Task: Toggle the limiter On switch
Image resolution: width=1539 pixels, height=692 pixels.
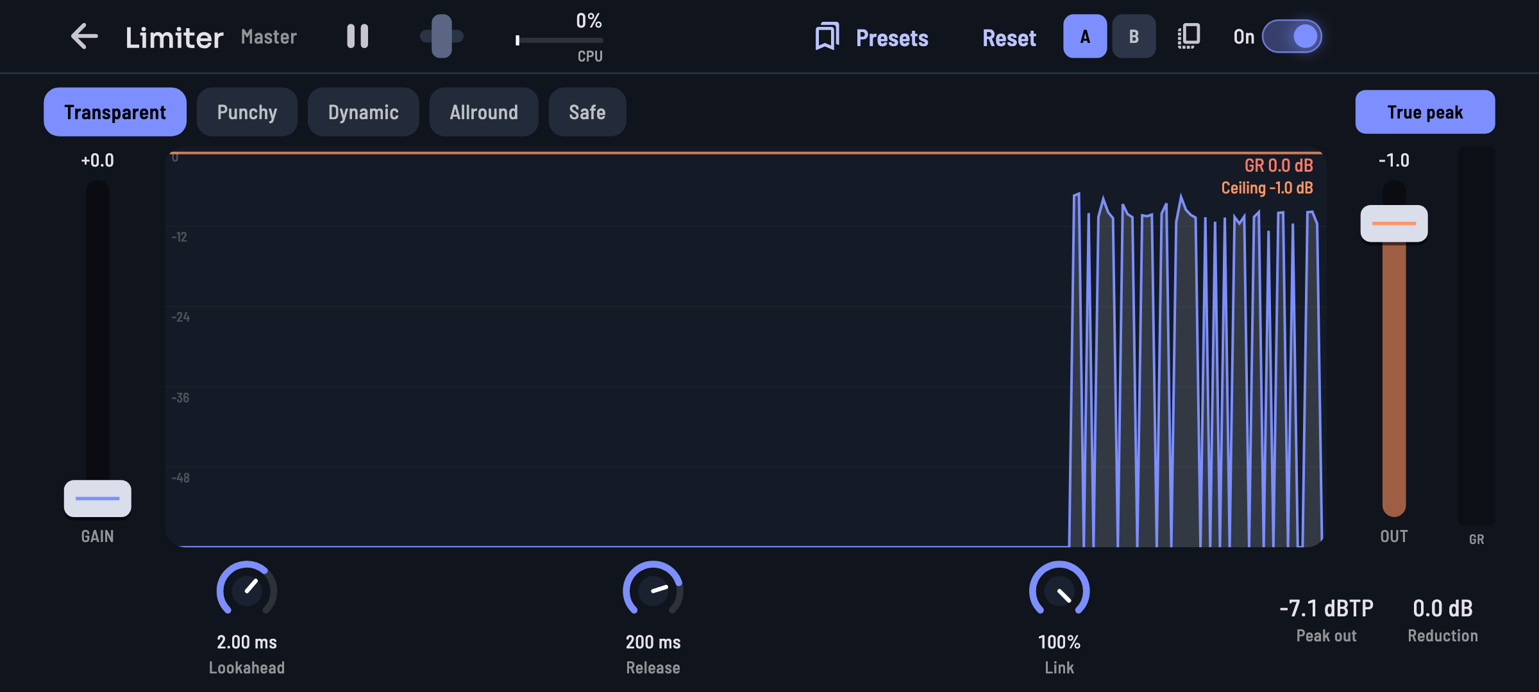Action: 1291,37
